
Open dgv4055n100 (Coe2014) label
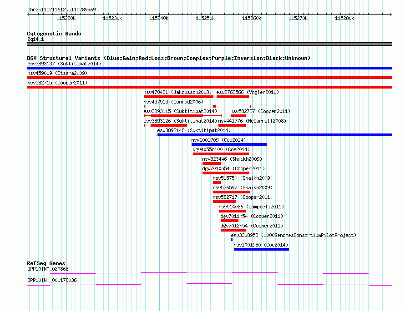pos(221,149)
